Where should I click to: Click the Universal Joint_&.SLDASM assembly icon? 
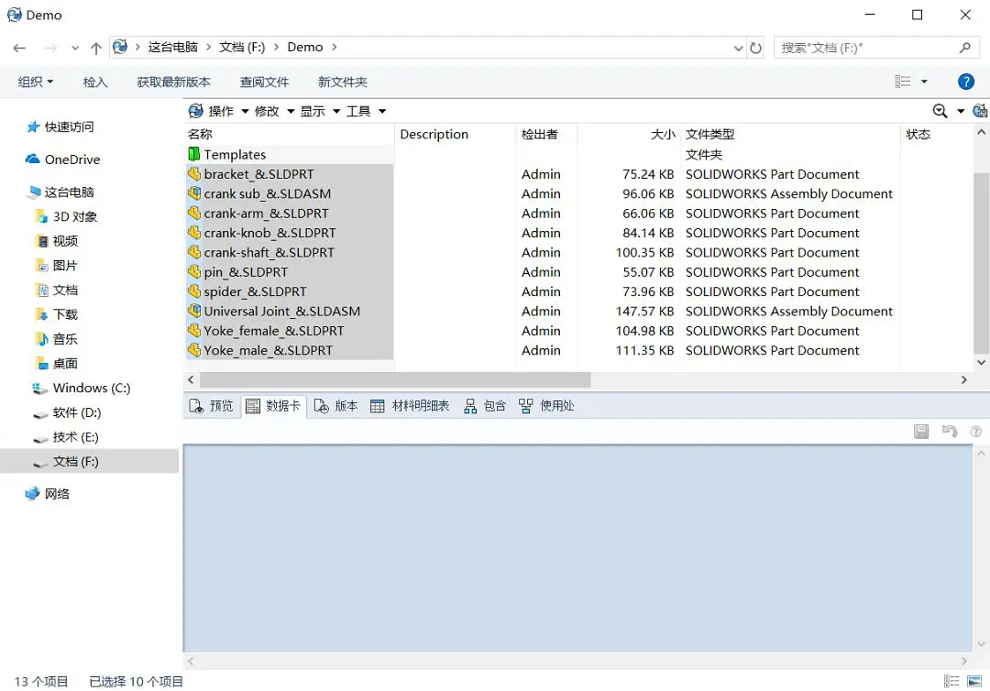pyautogui.click(x=194, y=311)
